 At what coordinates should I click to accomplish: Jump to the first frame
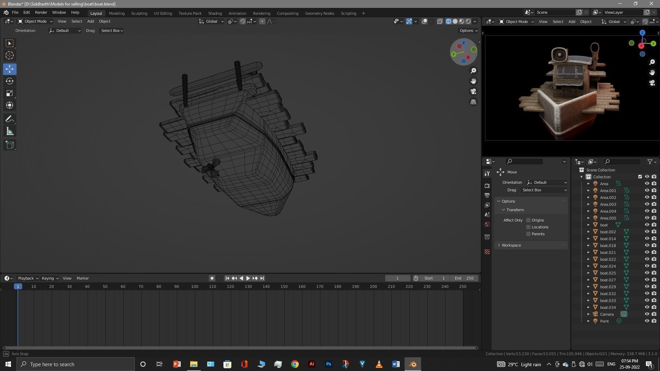pyautogui.click(x=227, y=278)
